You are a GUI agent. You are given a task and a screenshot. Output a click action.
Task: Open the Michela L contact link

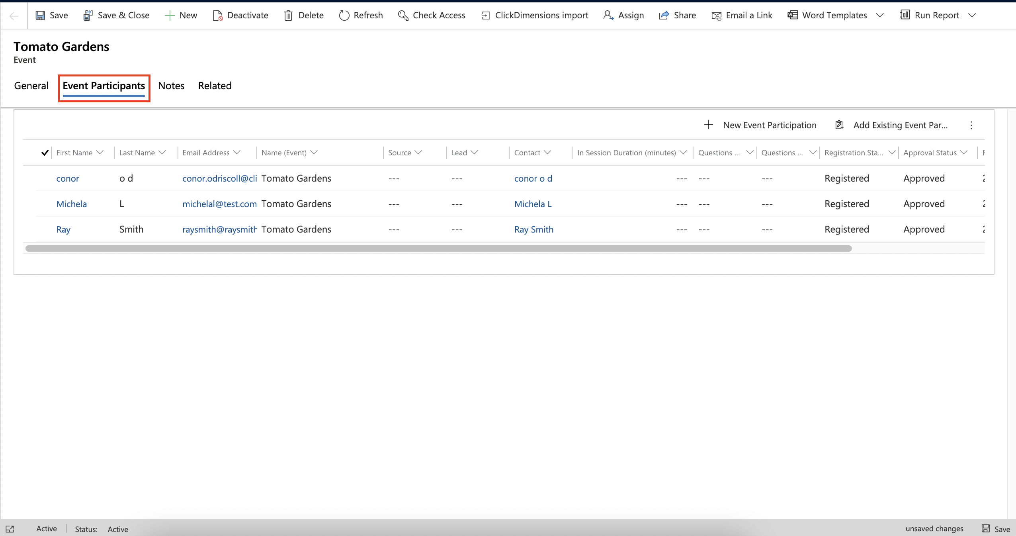pos(533,204)
